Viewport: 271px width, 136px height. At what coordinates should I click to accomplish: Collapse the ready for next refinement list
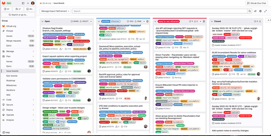(155, 21)
